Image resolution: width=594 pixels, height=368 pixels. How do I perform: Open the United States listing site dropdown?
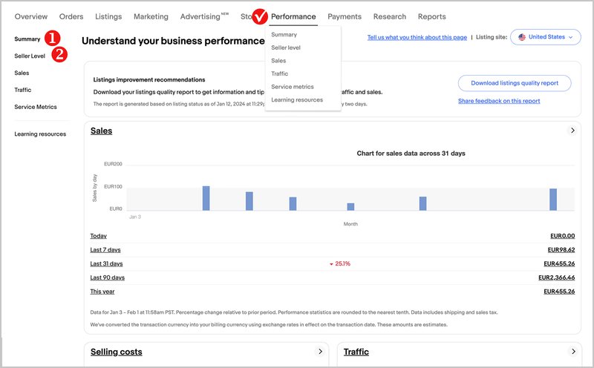(545, 37)
